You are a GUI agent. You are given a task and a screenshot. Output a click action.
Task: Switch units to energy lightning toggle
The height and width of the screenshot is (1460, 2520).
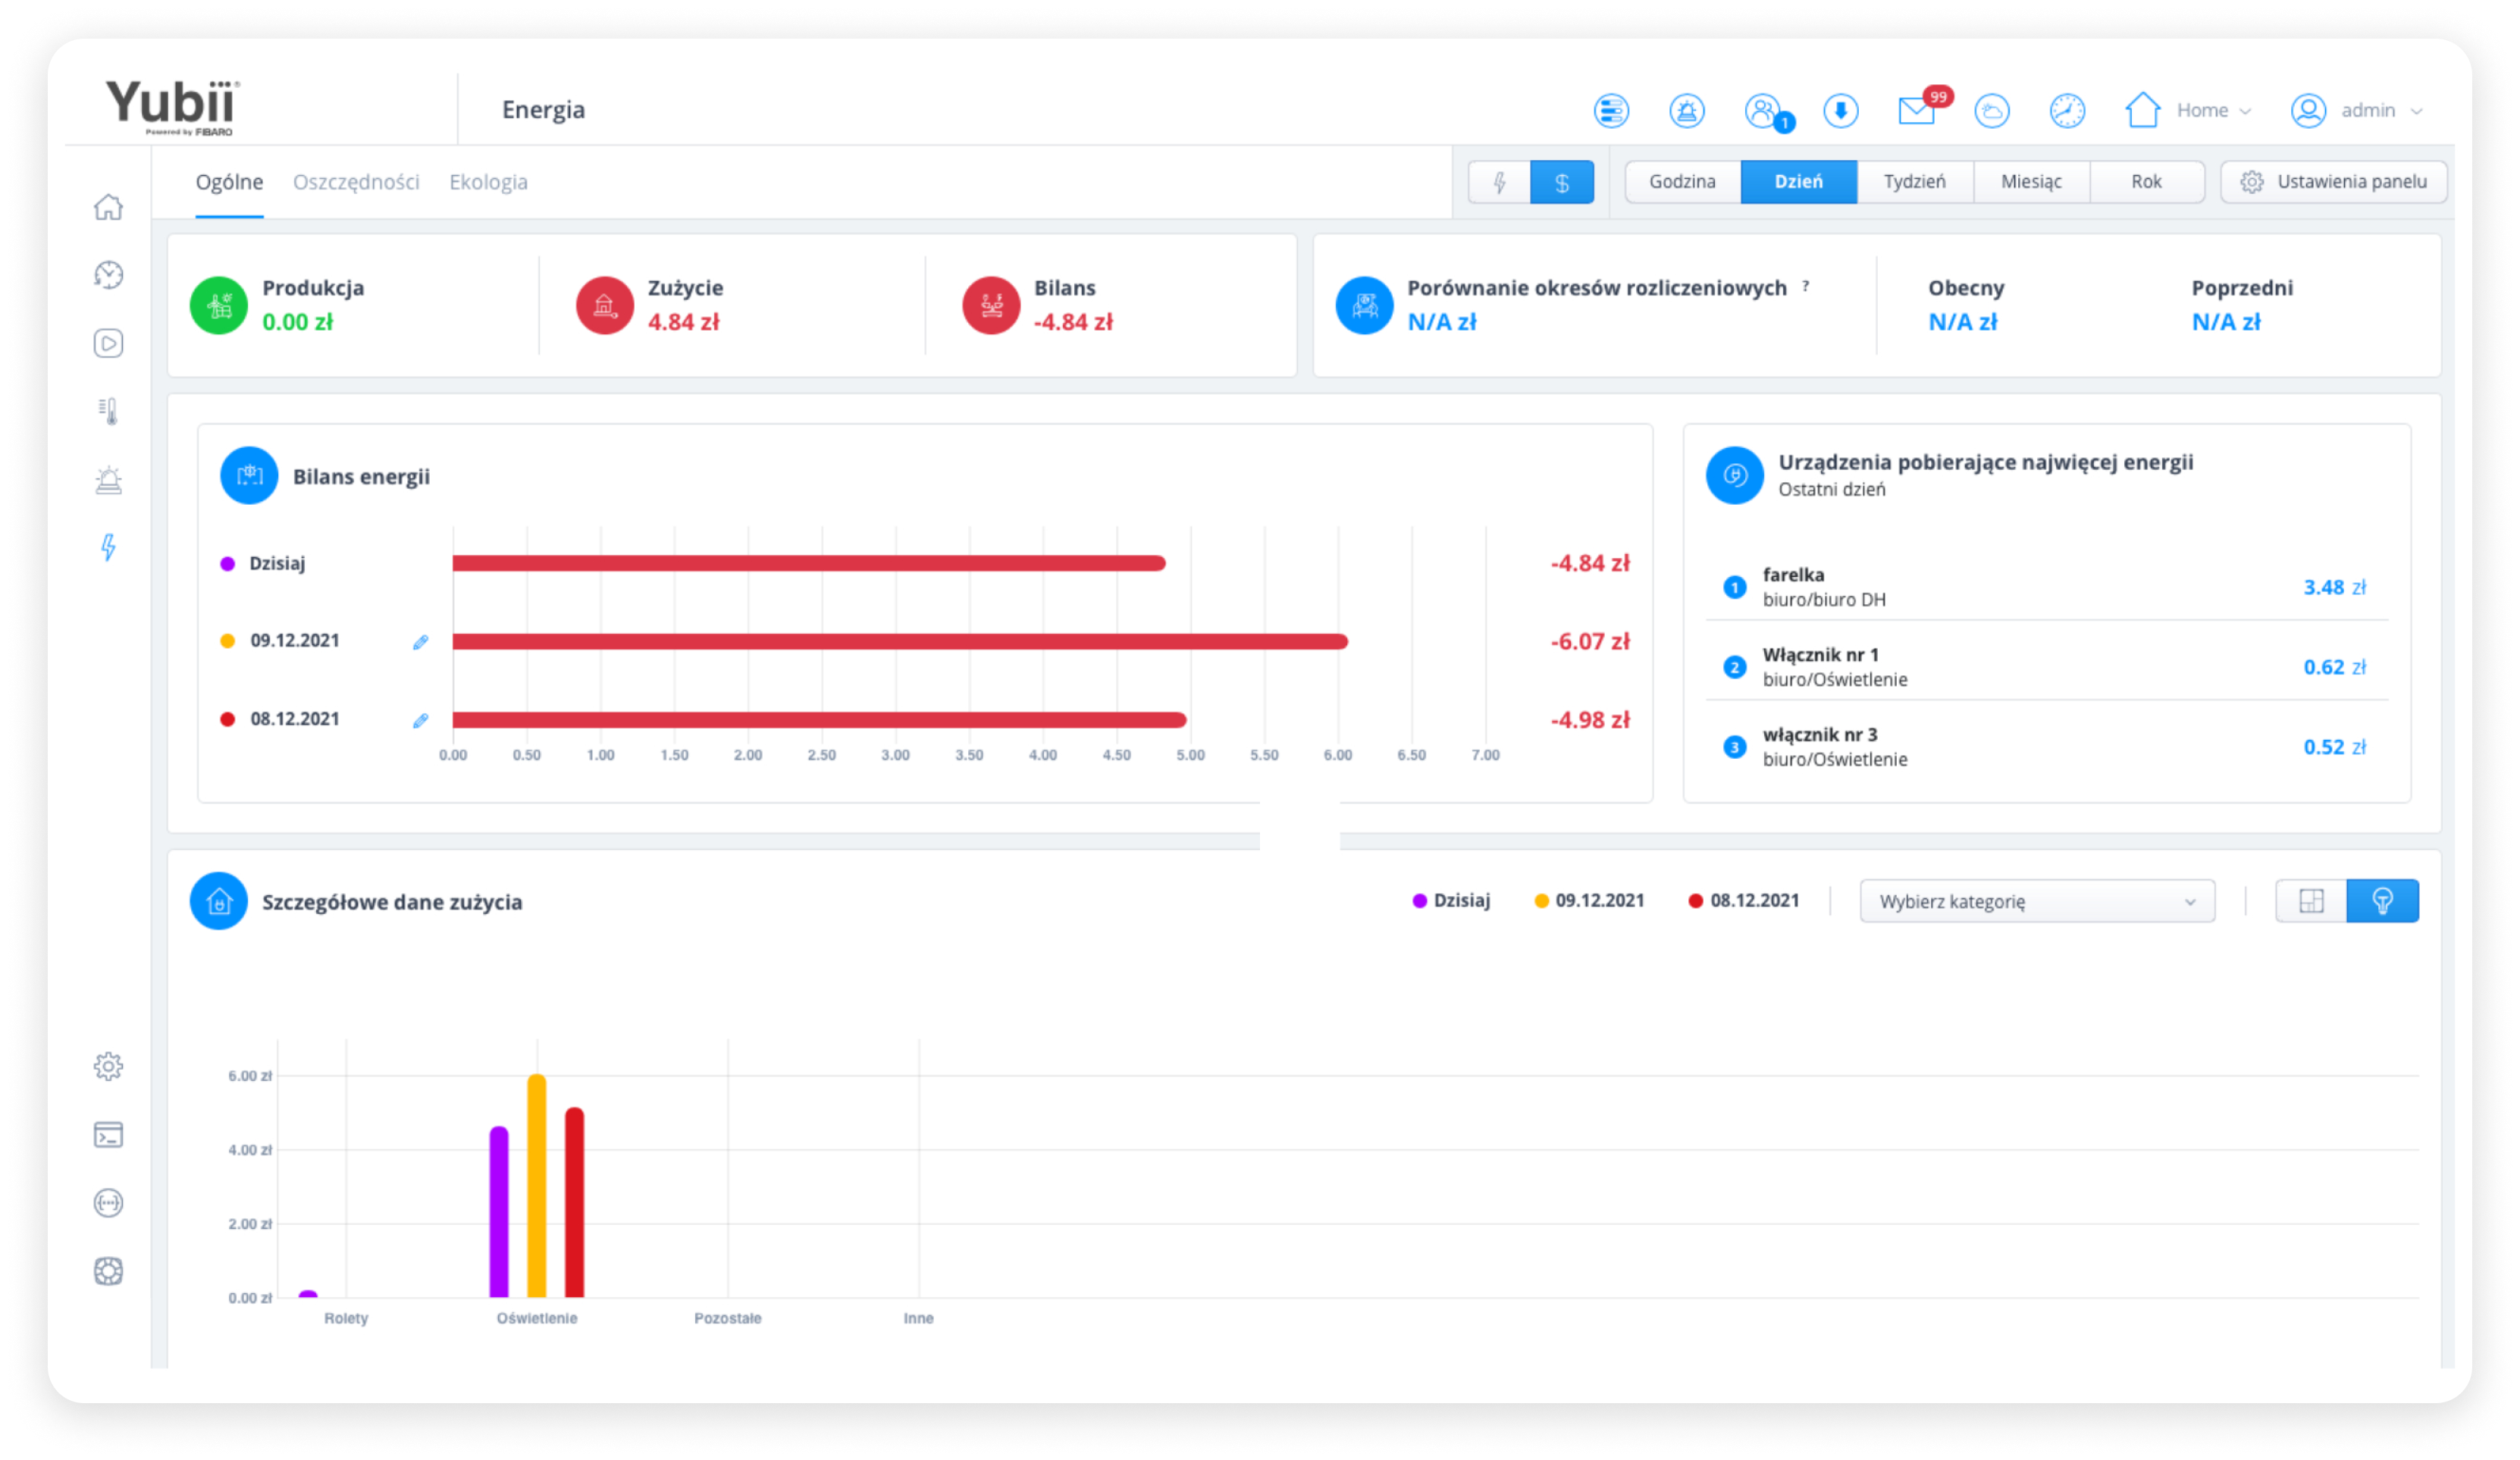(x=1499, y=182)
